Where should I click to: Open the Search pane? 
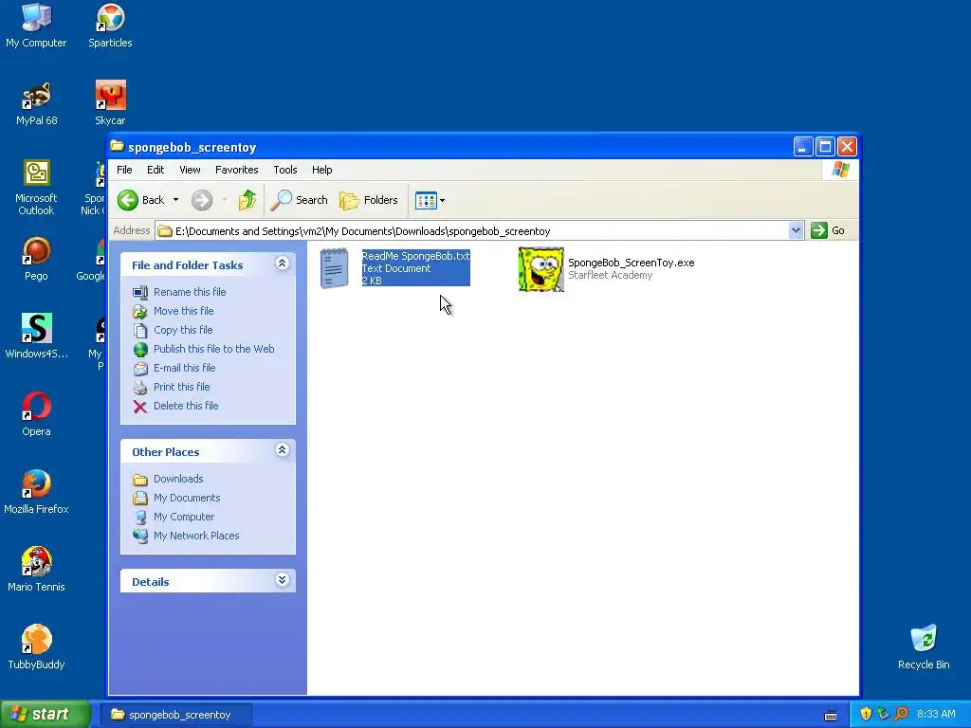(x=299, y=200)
